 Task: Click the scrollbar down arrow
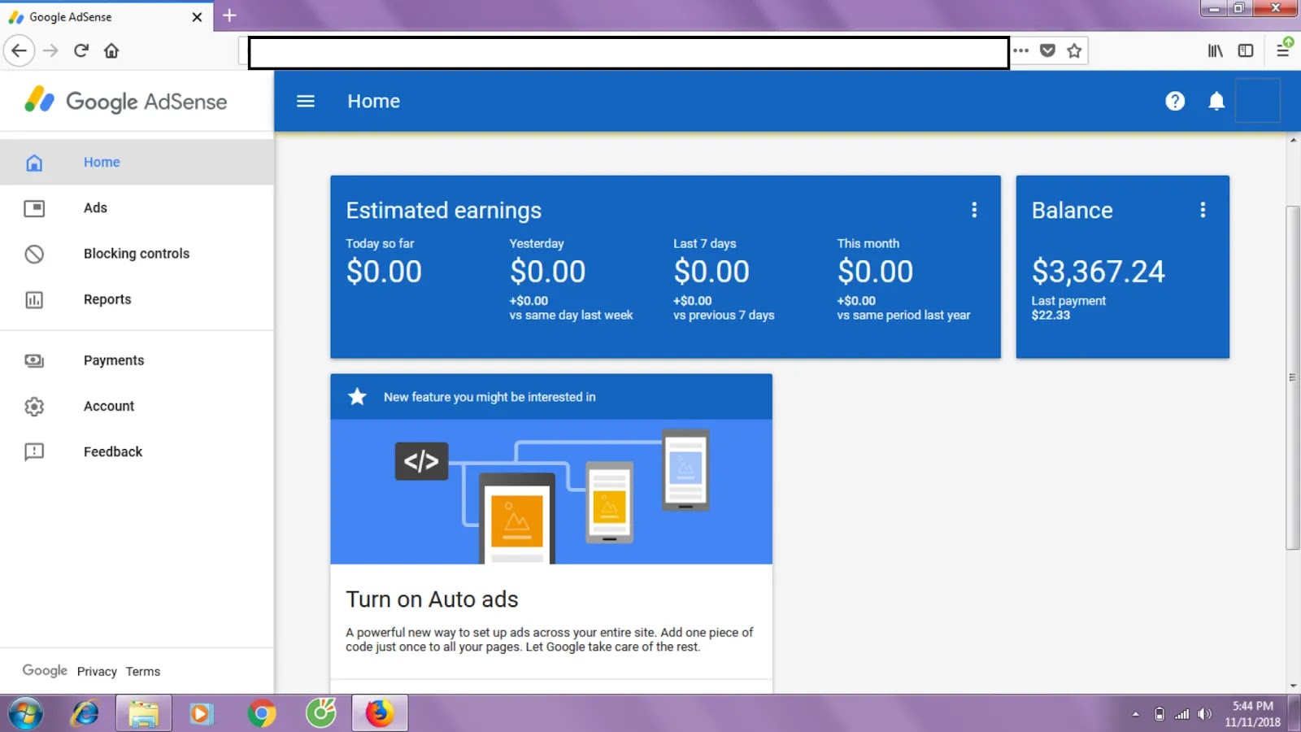click(x=1293, y=686)
